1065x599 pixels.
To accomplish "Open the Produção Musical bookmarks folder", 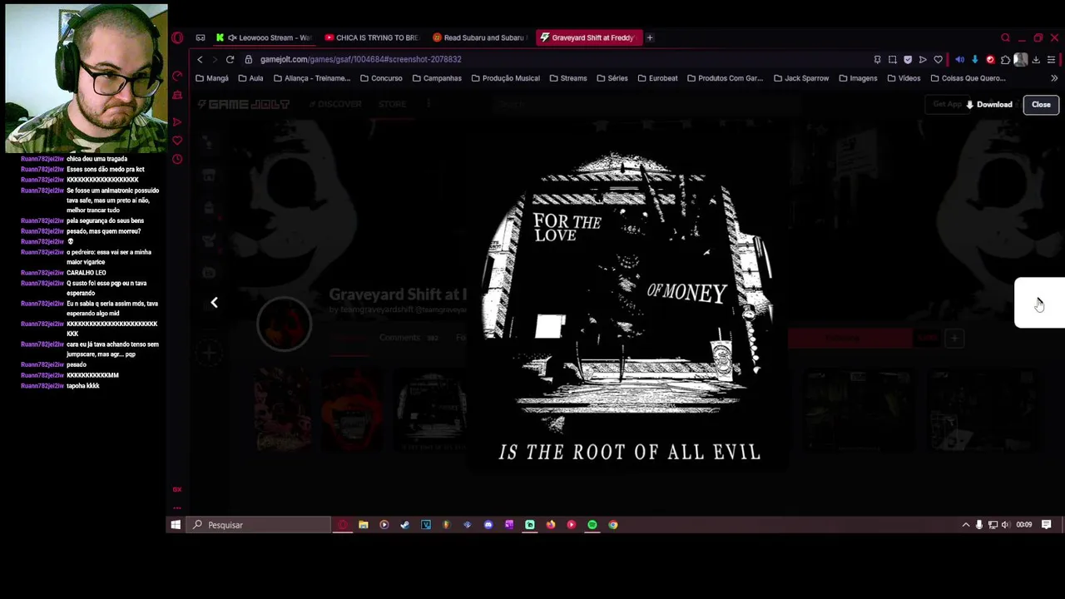I will 505,78.
